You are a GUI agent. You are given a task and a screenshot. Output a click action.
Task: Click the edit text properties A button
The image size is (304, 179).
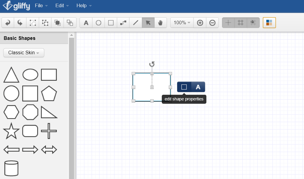pyautogui.click(x=198, y=87)
